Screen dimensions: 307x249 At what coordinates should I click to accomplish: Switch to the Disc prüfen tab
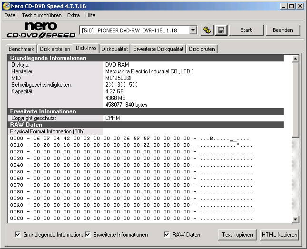(x=202, y=49)
